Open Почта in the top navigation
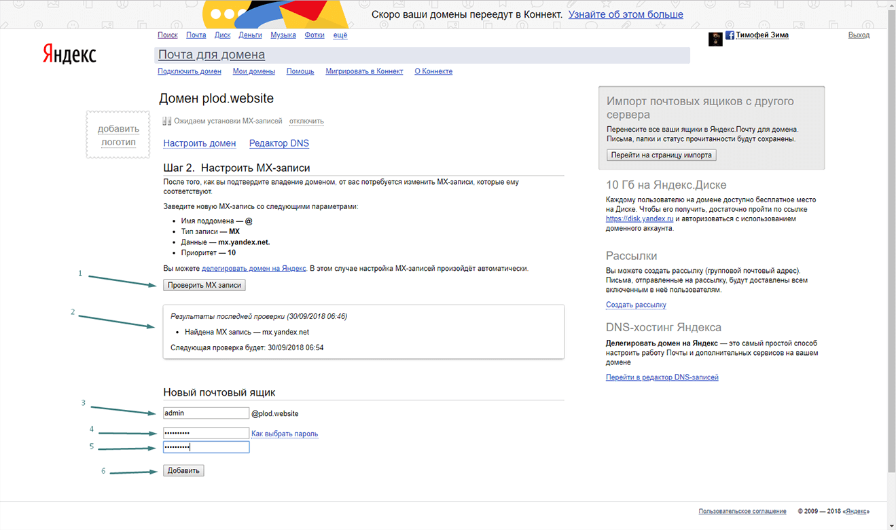This screenshot has height=530, width=896. click(x=196, y=35)
